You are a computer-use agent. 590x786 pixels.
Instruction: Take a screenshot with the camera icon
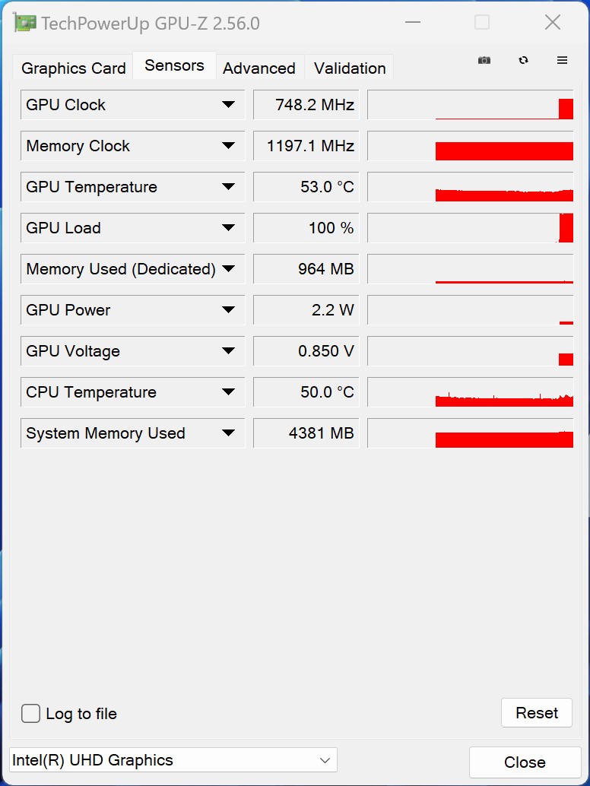click(484, 60)
